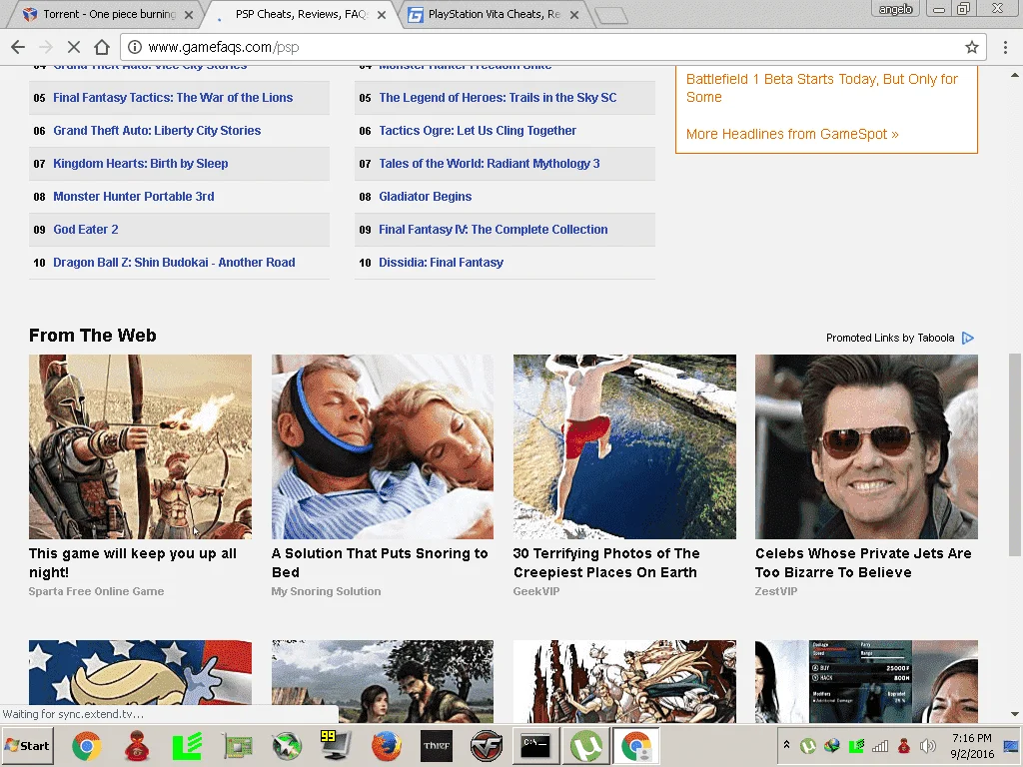Click the angelo profile button
Image resolution: width=1023 pixels, height=767 pixels.
tap(895, 9)
